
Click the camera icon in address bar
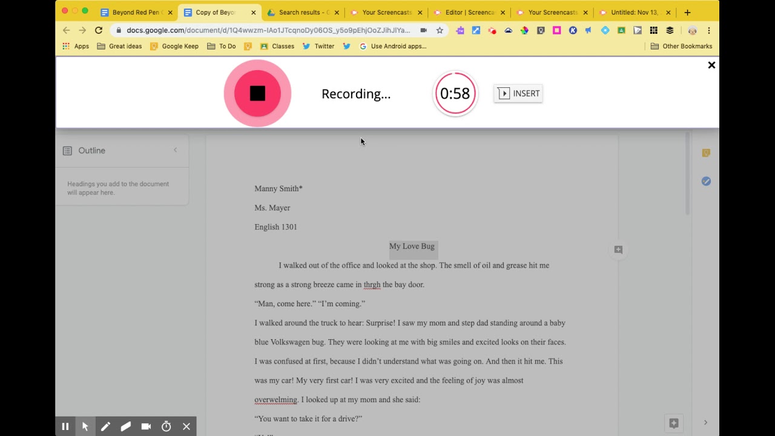coord(423,30)
